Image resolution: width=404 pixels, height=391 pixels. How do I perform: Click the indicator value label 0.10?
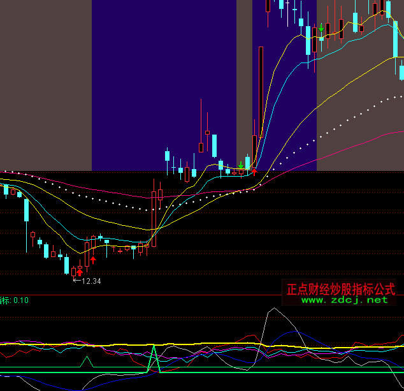[20, 300]
